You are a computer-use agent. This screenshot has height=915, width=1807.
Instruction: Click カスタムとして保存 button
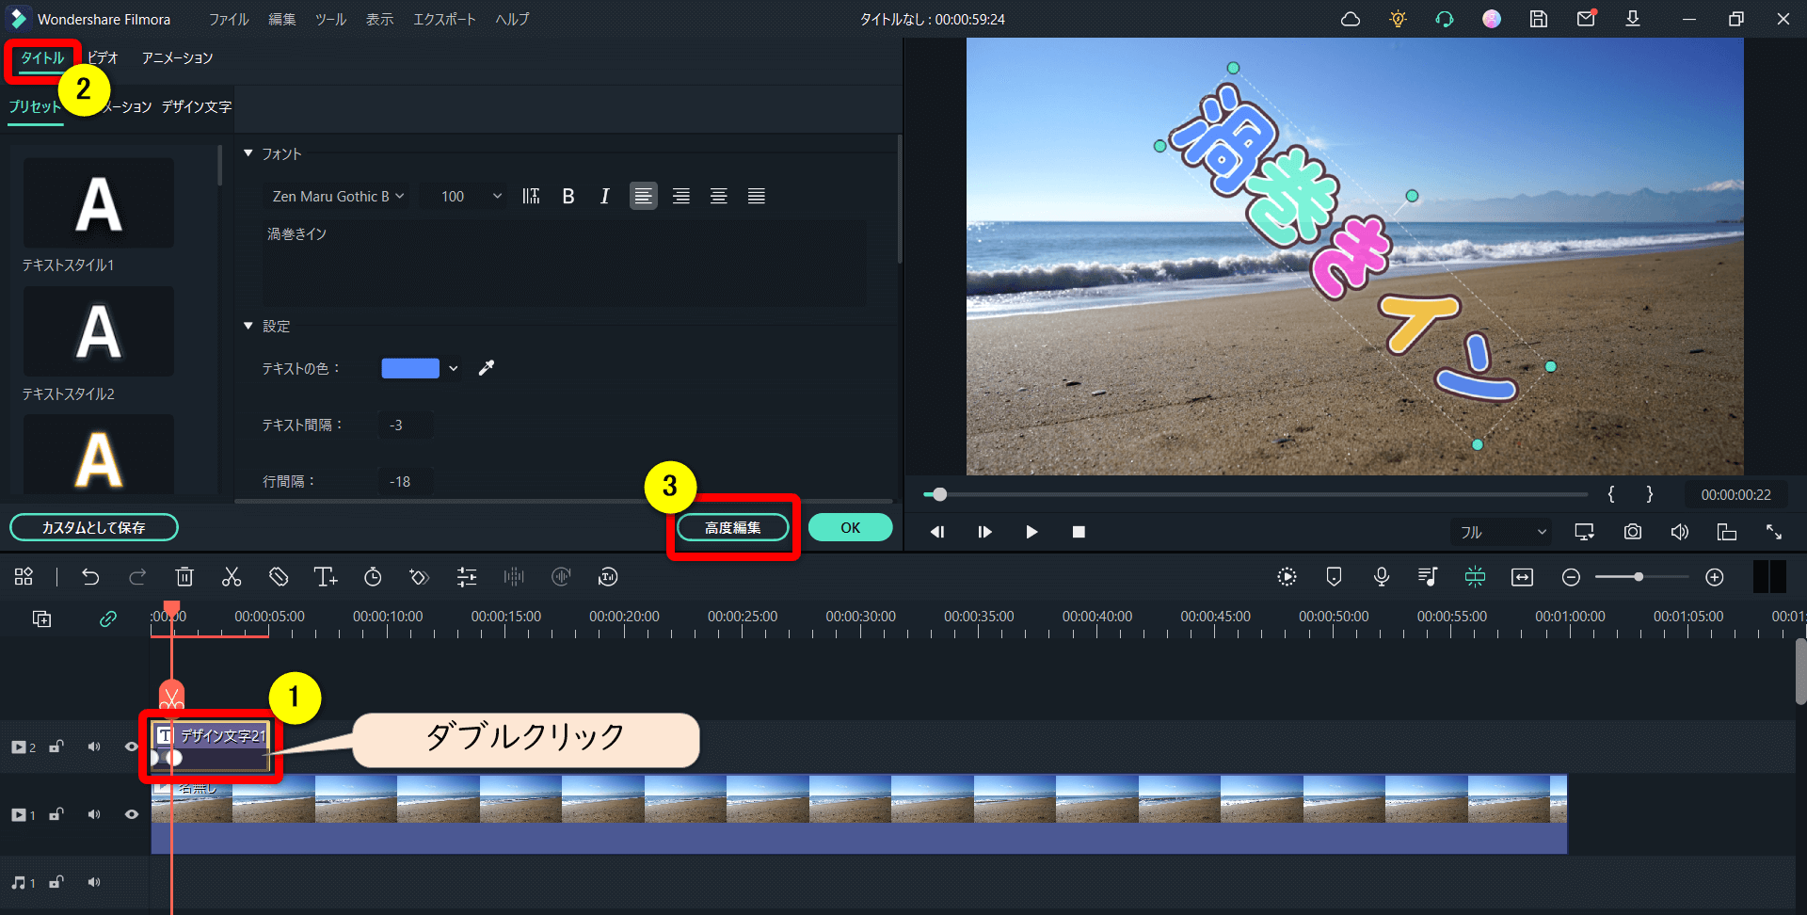[x=94, y=527]
